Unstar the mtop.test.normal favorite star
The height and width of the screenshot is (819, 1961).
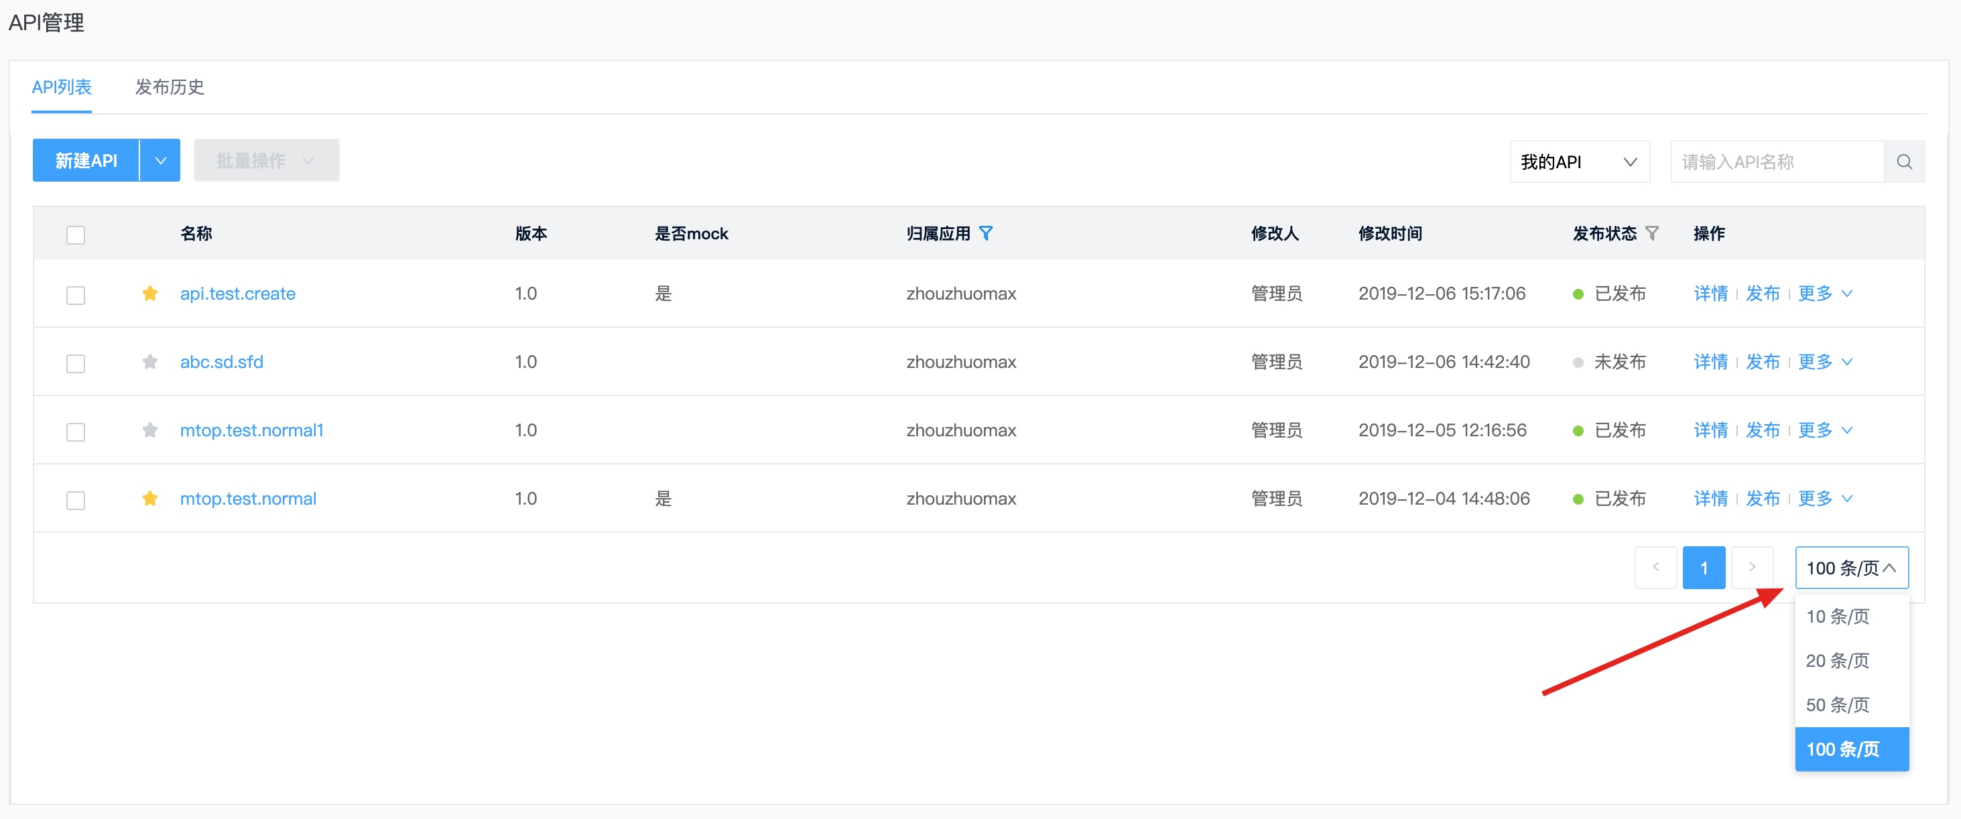150,499
